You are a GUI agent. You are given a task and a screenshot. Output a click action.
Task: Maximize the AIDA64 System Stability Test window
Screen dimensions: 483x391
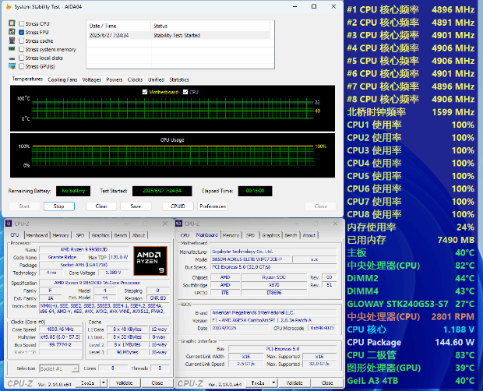[314, 6]
